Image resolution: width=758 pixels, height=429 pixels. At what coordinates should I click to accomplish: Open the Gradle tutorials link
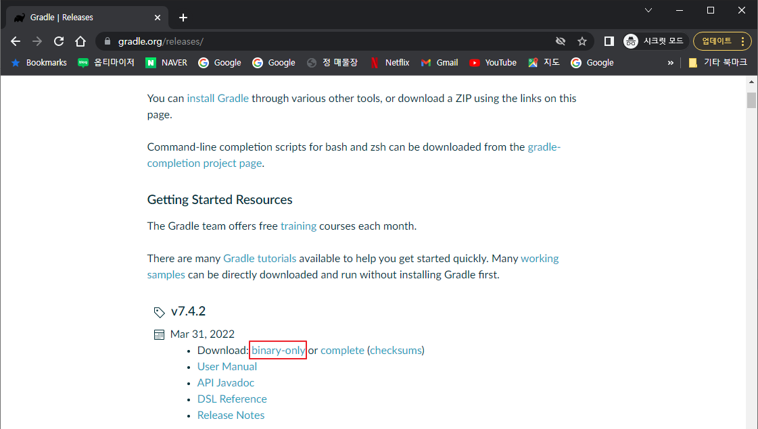pos(260,259)
